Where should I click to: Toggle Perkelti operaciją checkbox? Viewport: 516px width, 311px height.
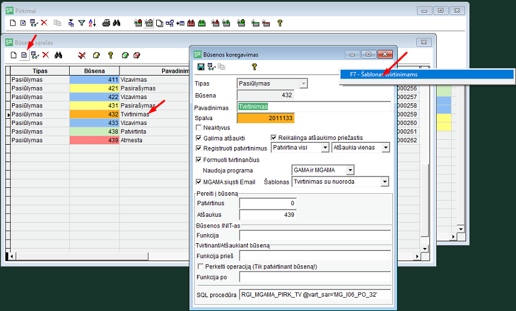(x=200, y=266)
